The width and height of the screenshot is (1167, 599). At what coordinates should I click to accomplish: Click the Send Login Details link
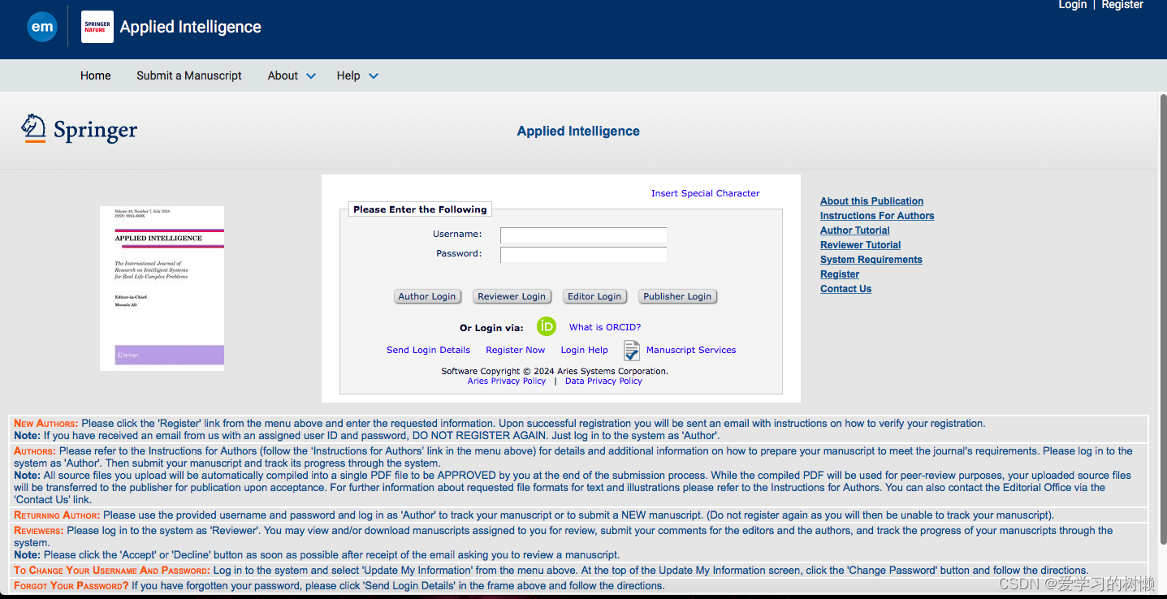coord(428,350)
